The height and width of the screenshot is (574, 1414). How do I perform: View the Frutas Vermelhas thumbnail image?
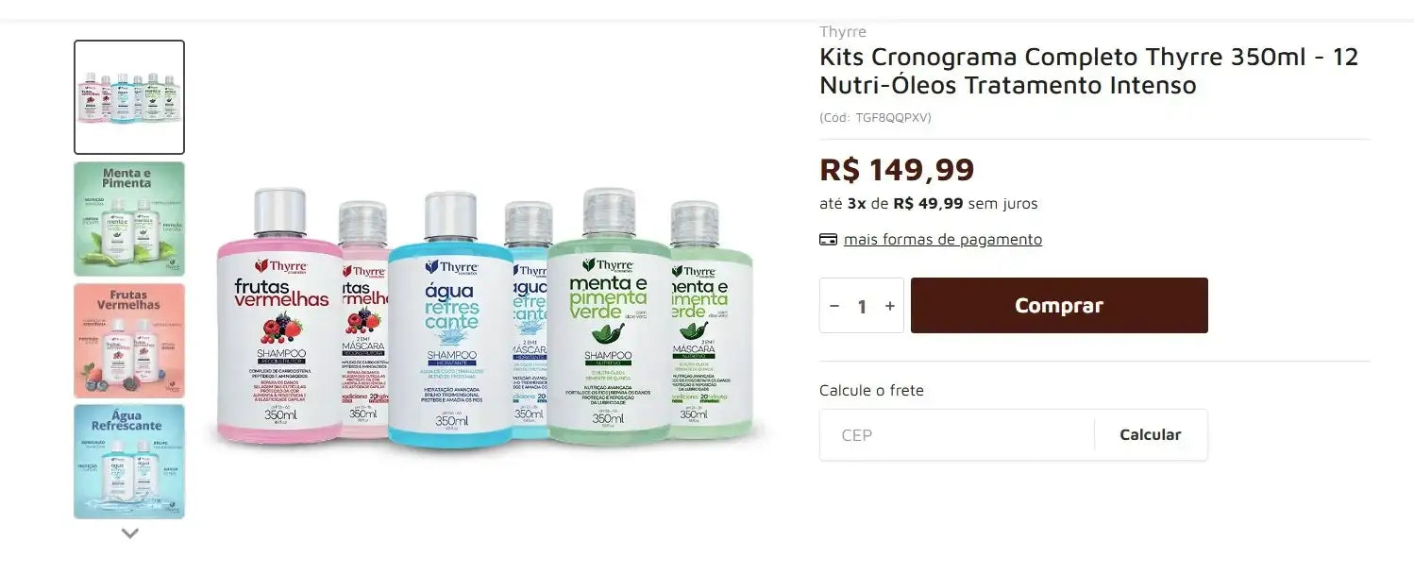click(x=129, y=340)
